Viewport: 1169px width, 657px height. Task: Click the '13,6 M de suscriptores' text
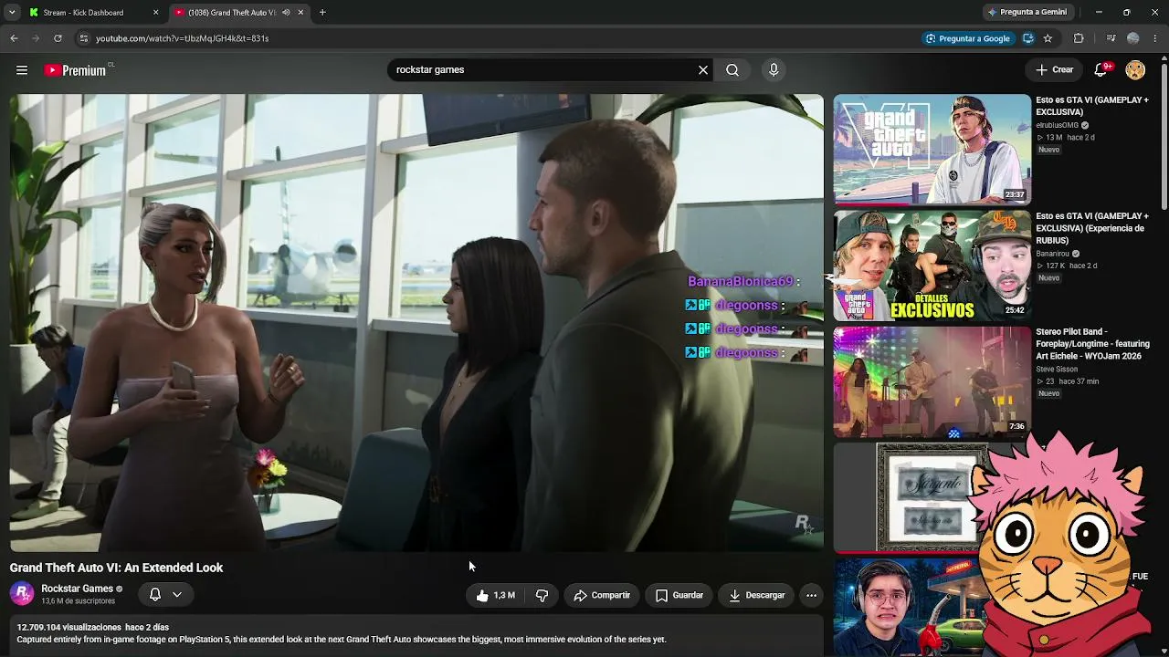click(79, 601)
